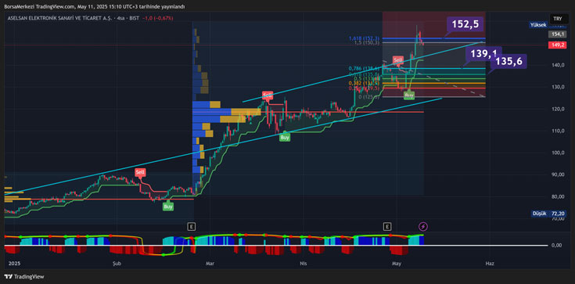Click the −1,0 (−0,67%) change value

pos(158,18)
